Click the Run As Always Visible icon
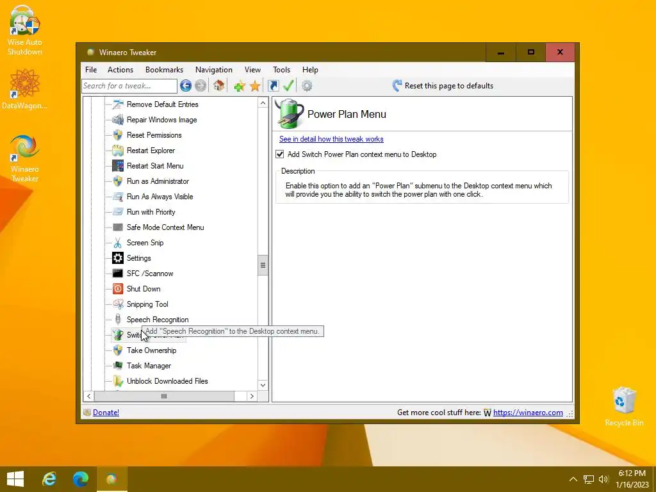The width and height of the screenshot is (656, 492). pyautogui.click(x=118, y=197)
